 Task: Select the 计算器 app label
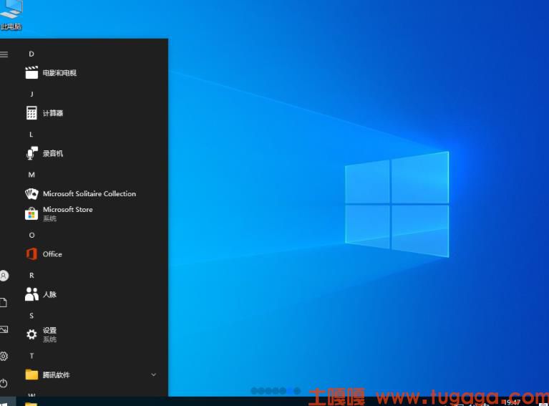(53, 113)
